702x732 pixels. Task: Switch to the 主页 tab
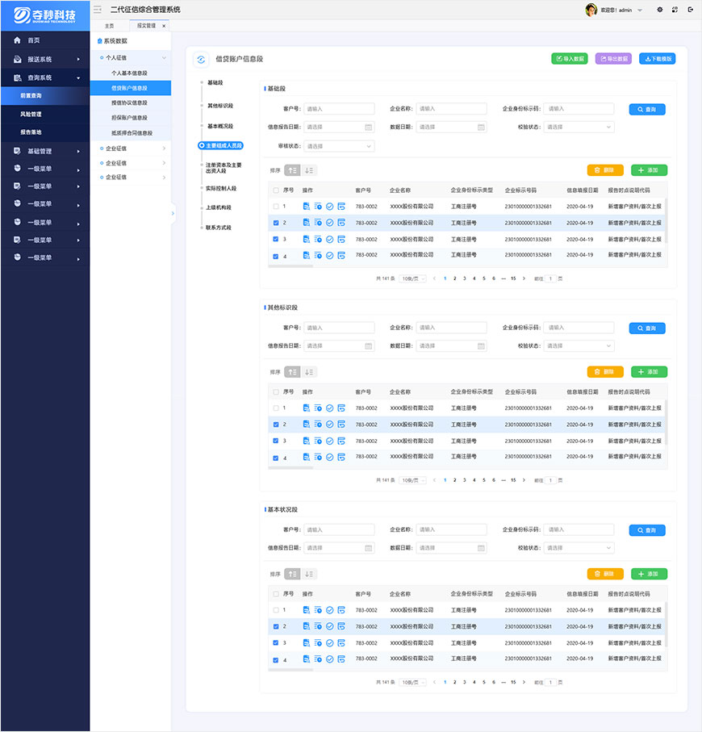tap(109, 26)
